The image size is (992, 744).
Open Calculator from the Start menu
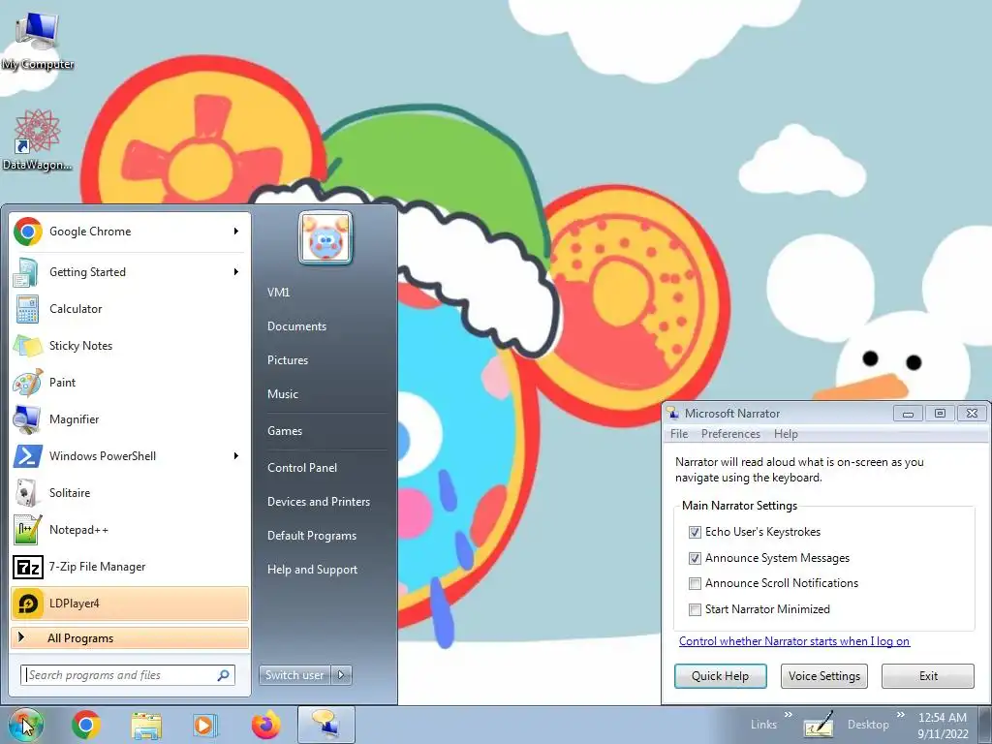130,309
